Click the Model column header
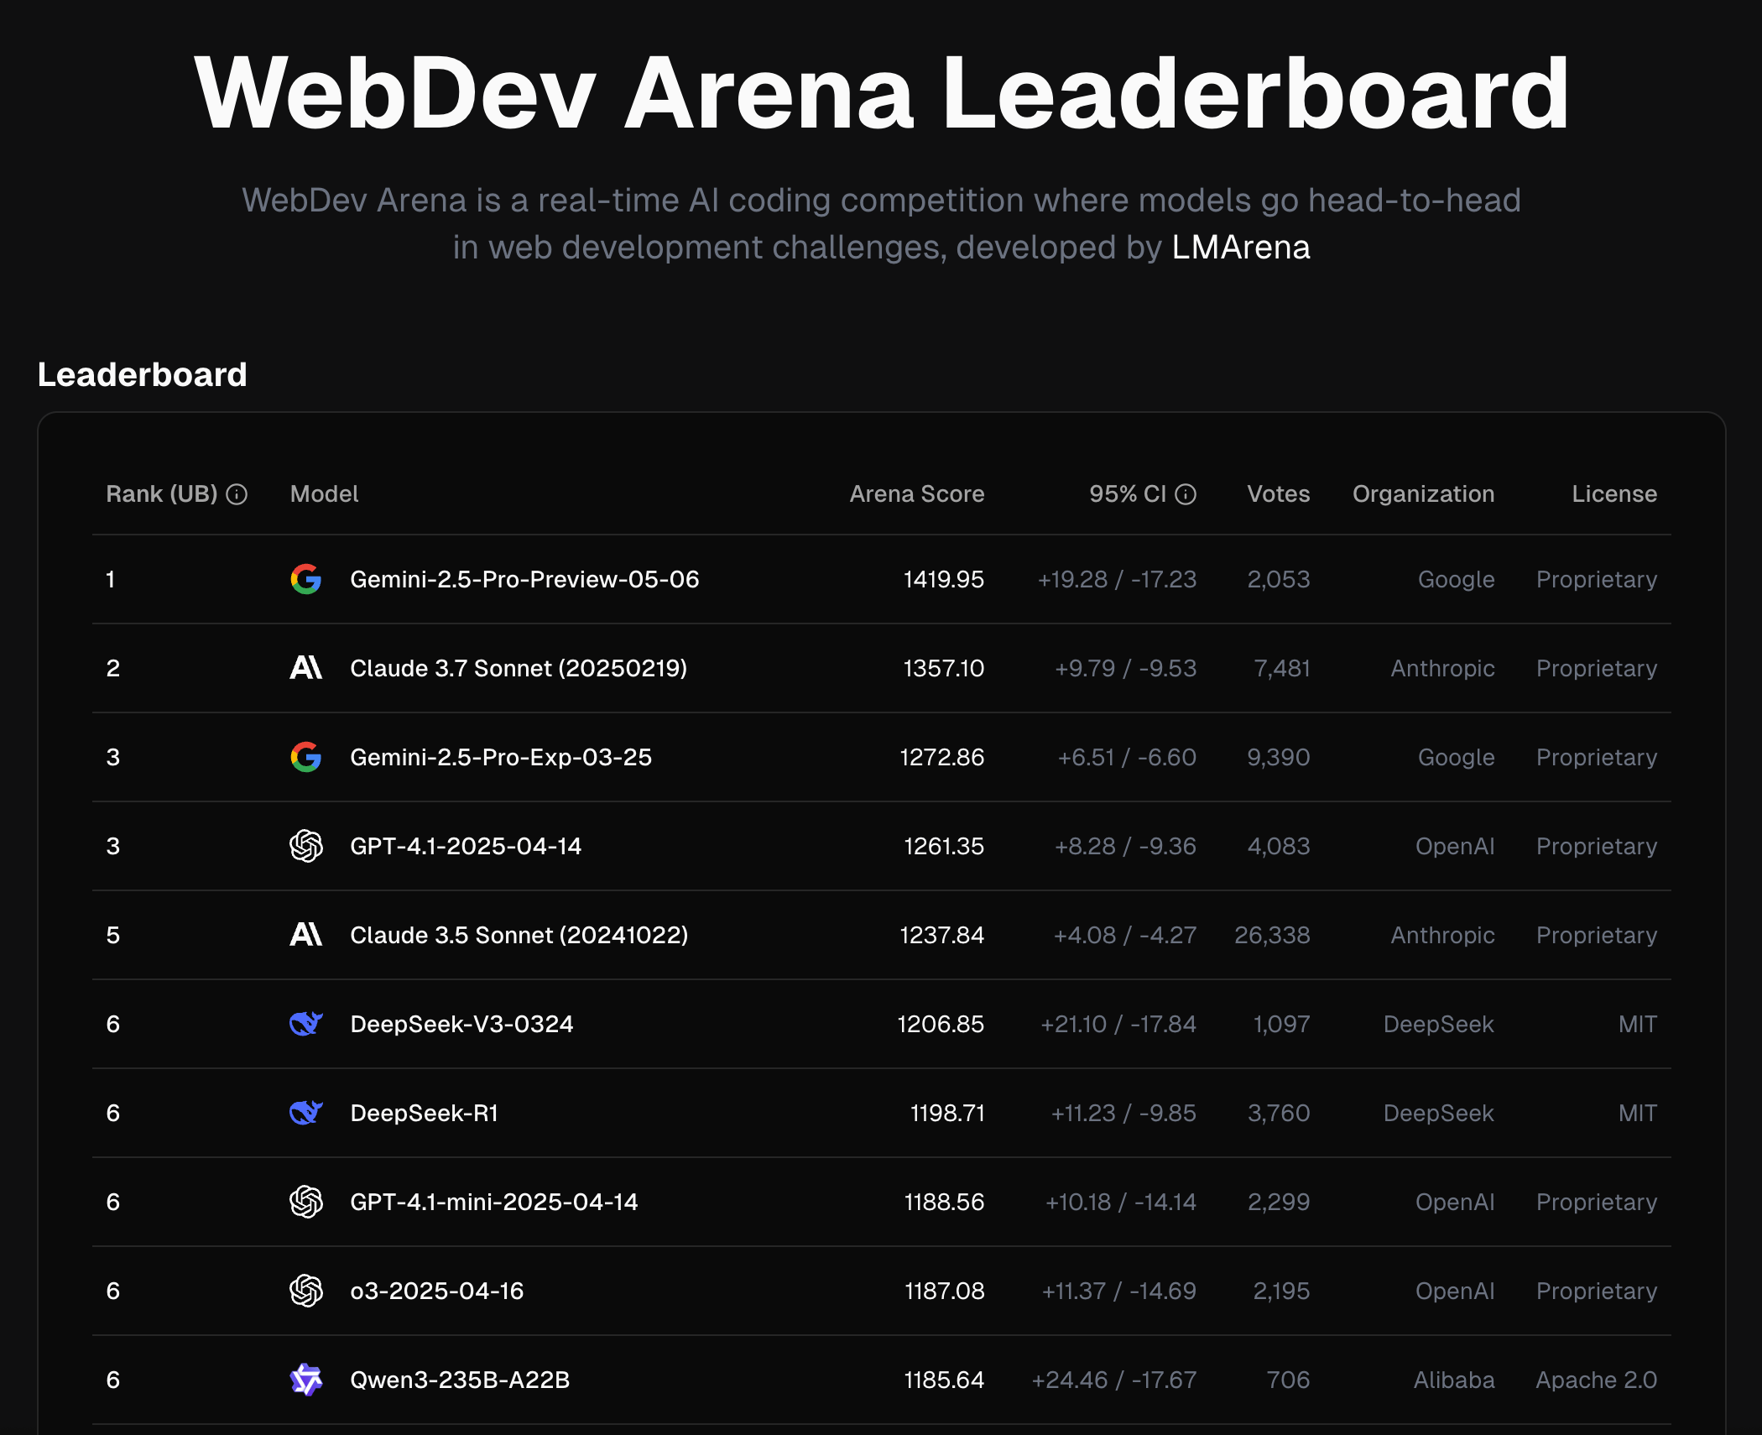This screenshot has width=1762, height=1435. click(324, 494)
